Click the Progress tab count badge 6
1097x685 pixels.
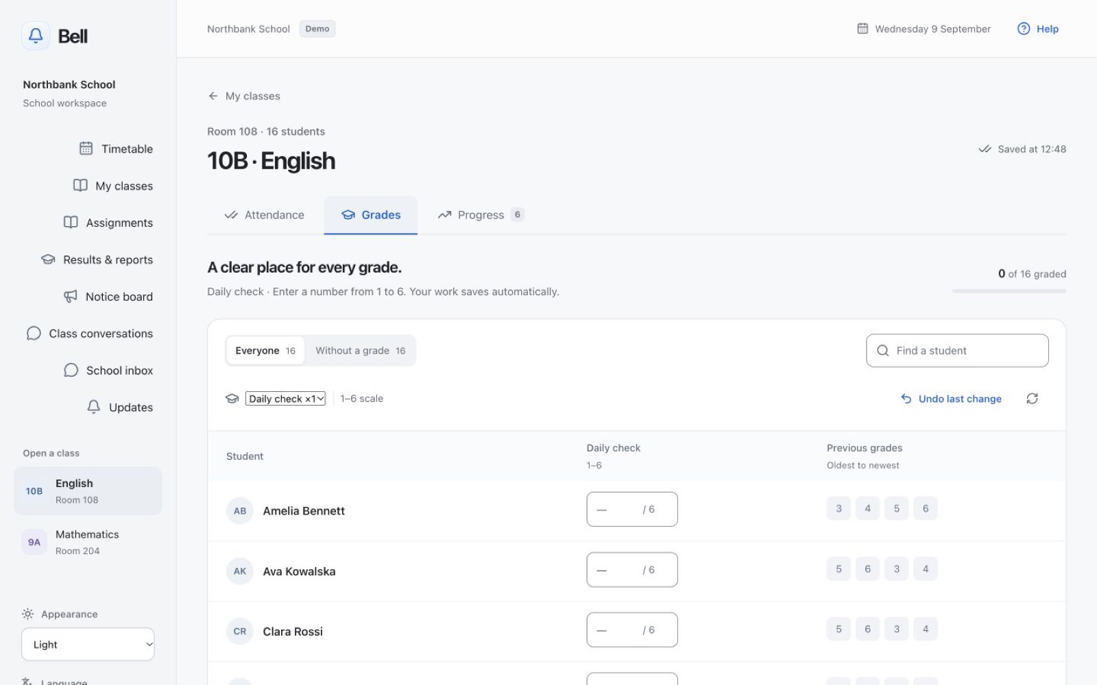(x=518, y=214)
